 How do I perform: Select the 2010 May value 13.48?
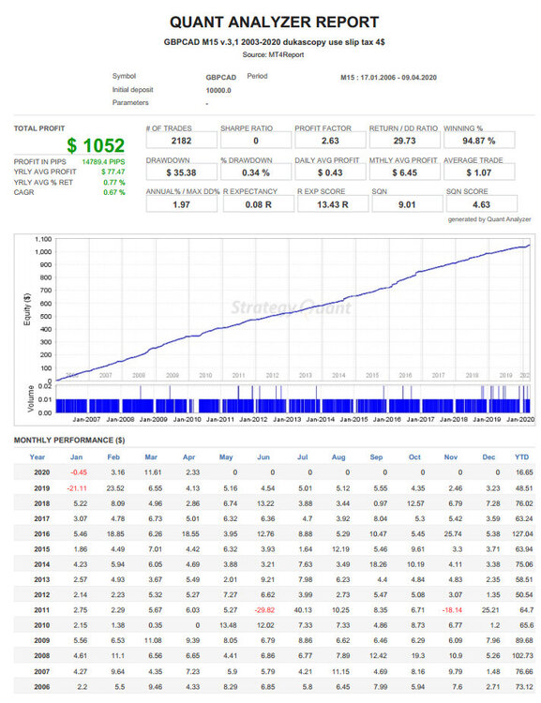(228, 625)
